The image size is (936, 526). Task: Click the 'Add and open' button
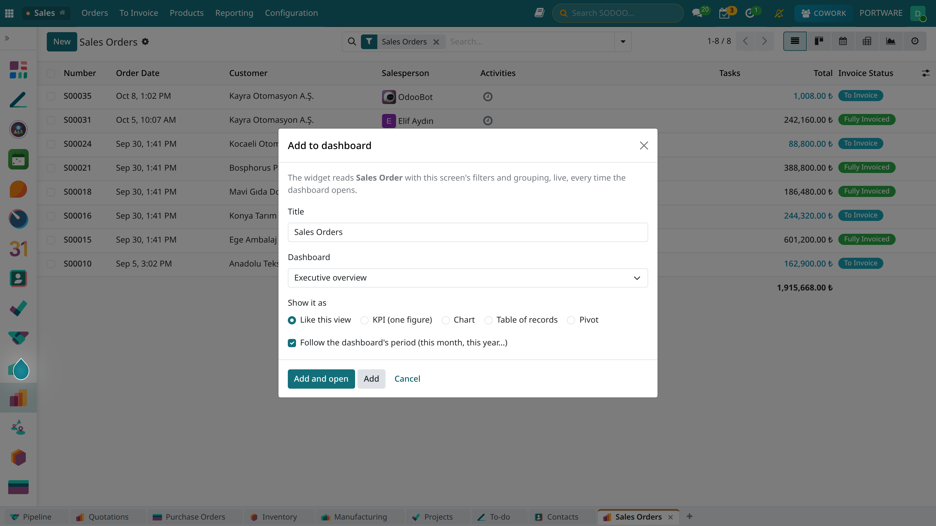point(321,379)
